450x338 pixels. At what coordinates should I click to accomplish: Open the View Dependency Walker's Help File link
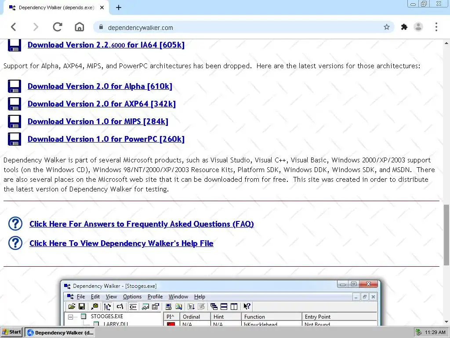point(121,243)
